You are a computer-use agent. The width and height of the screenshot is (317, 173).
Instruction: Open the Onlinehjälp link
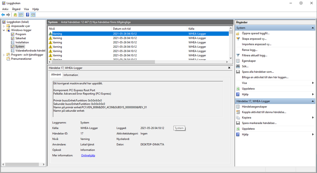click(x=88, y=156)
